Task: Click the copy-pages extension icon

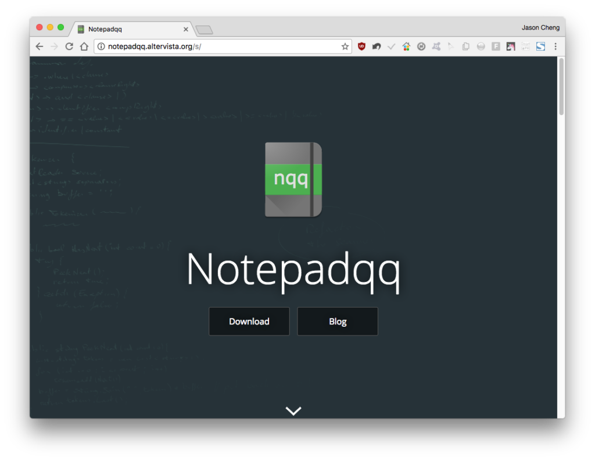Action: point(466,47)
